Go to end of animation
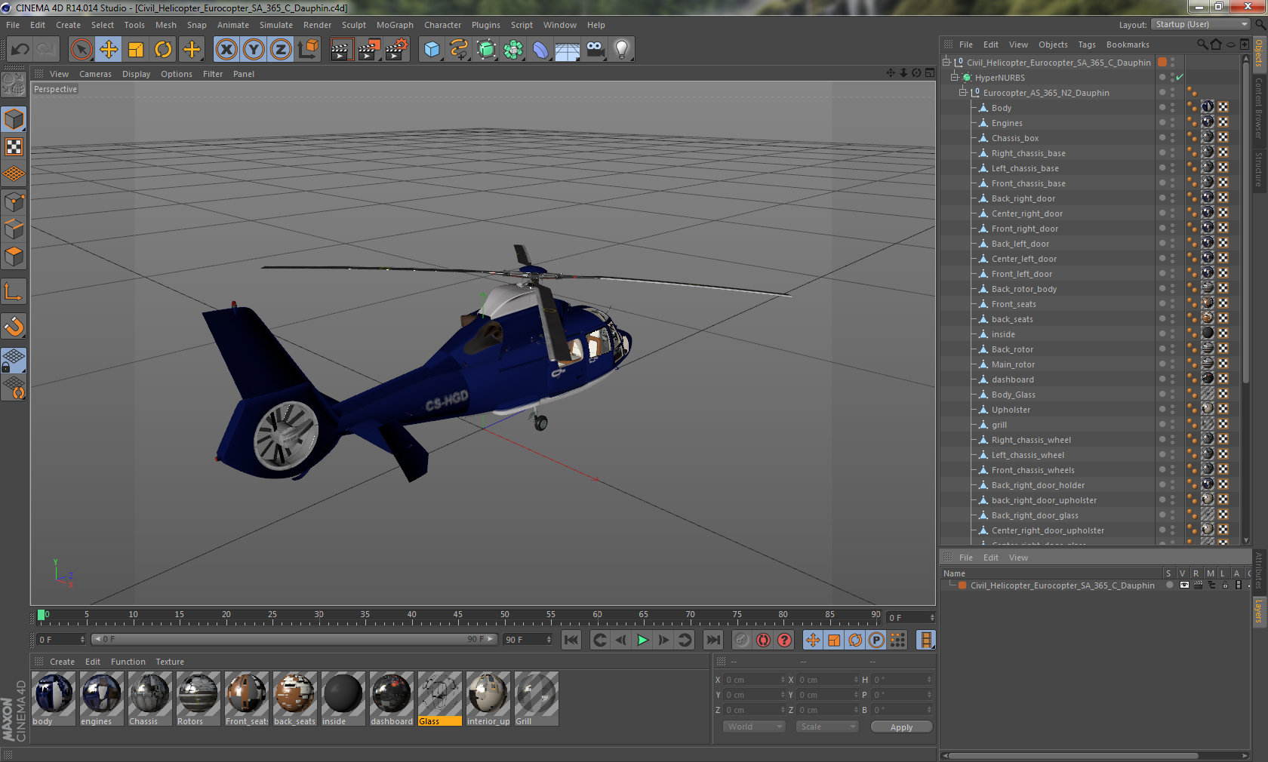 click(712, 640)
